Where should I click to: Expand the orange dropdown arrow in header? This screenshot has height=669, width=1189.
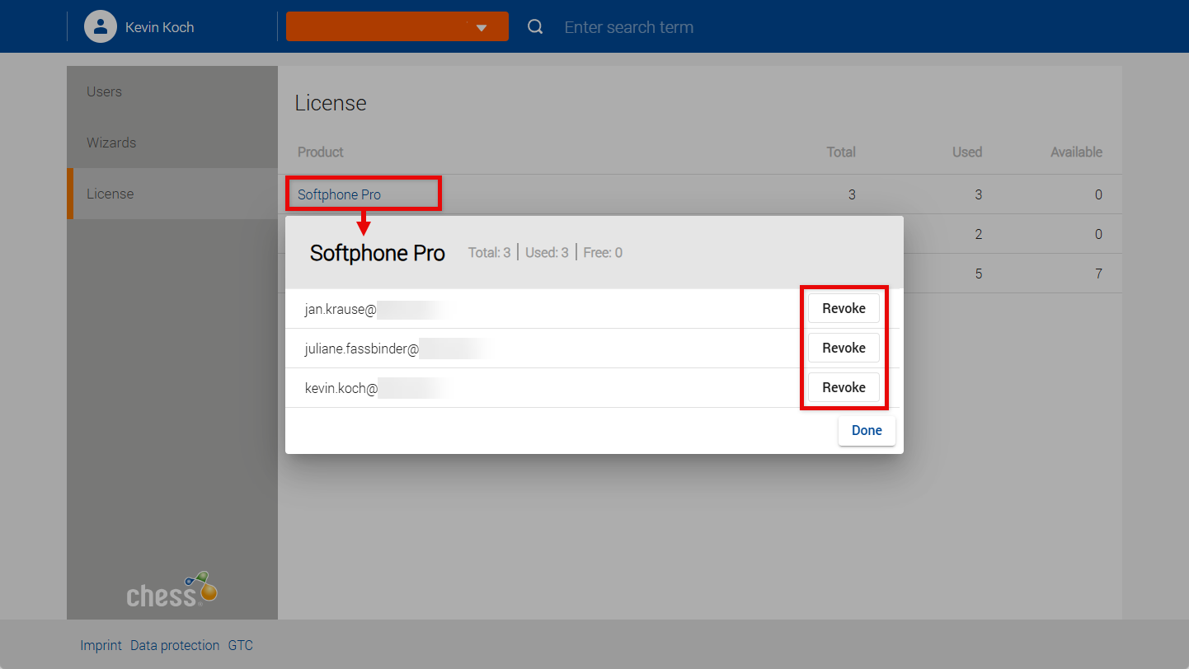tap(482, 27)
